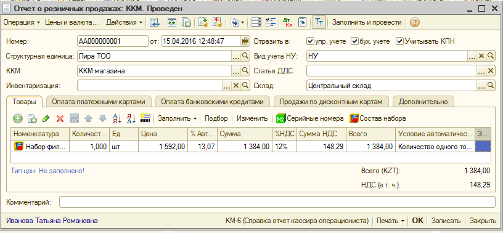Open the document movements report icon
The height and width of the screenshot is (233, 503).
click(x=302, y=22)
